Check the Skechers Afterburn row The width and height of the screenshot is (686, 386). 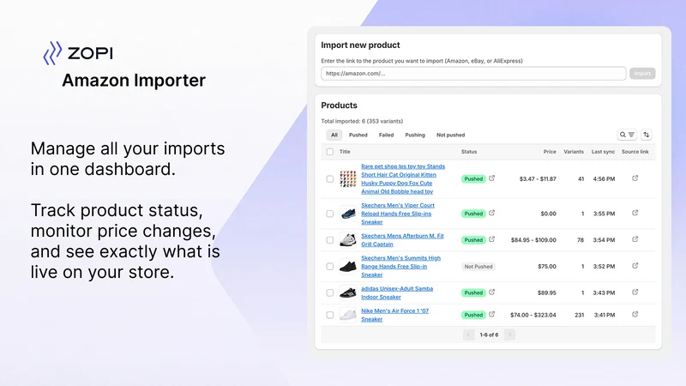coord(330,240)
